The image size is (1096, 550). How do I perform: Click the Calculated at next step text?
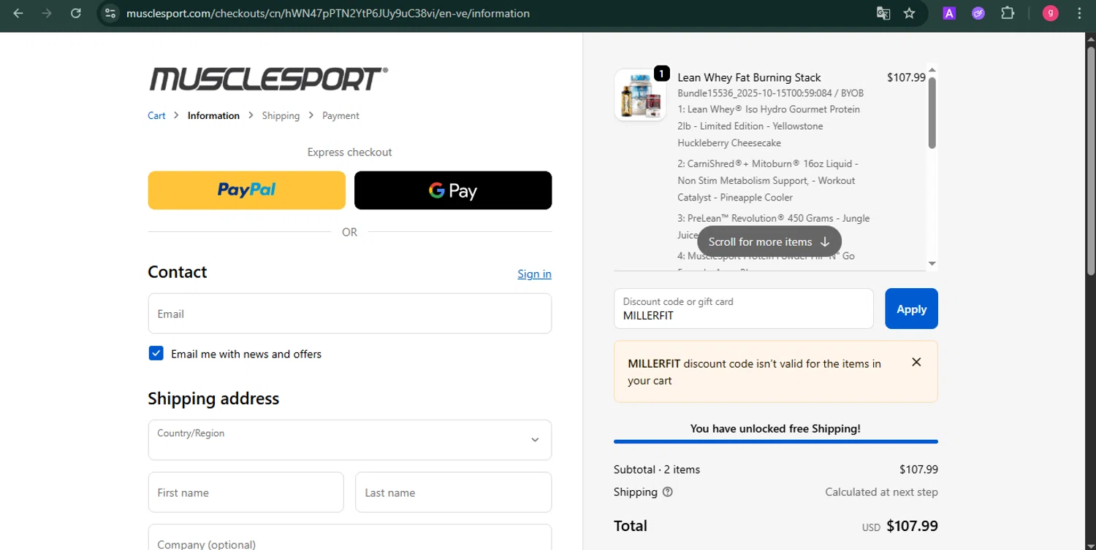tap(881, 492)
